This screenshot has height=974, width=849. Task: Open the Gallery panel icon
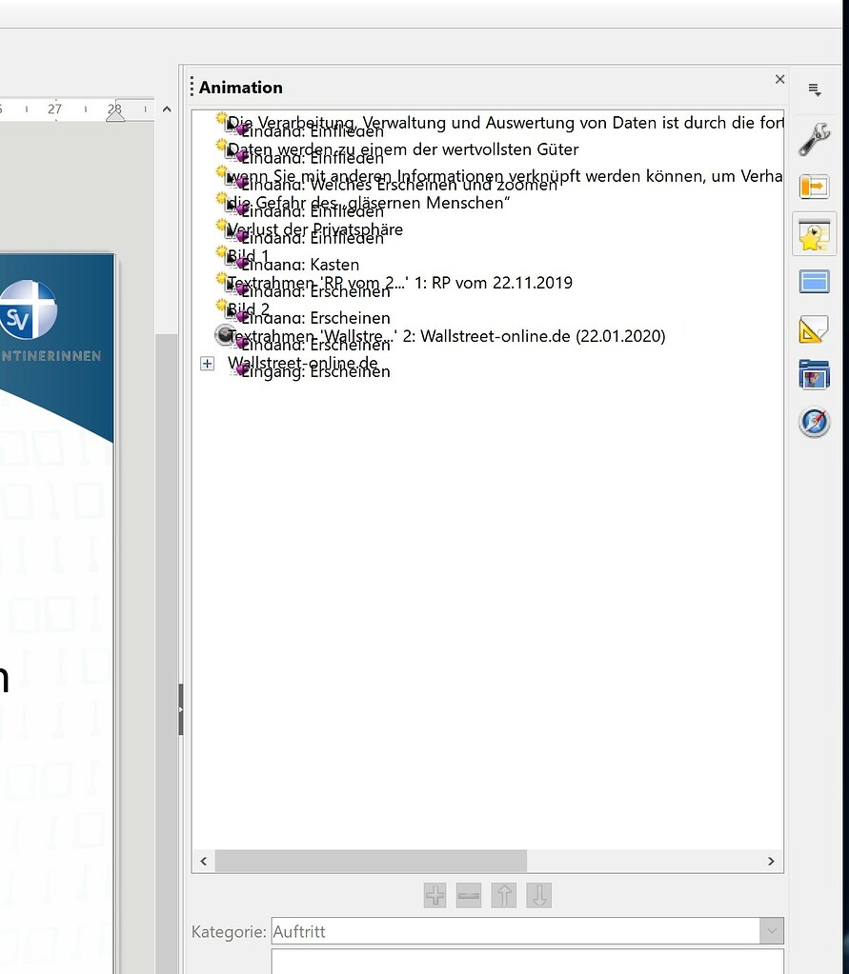pyautogui.click(x=814, y=374)
